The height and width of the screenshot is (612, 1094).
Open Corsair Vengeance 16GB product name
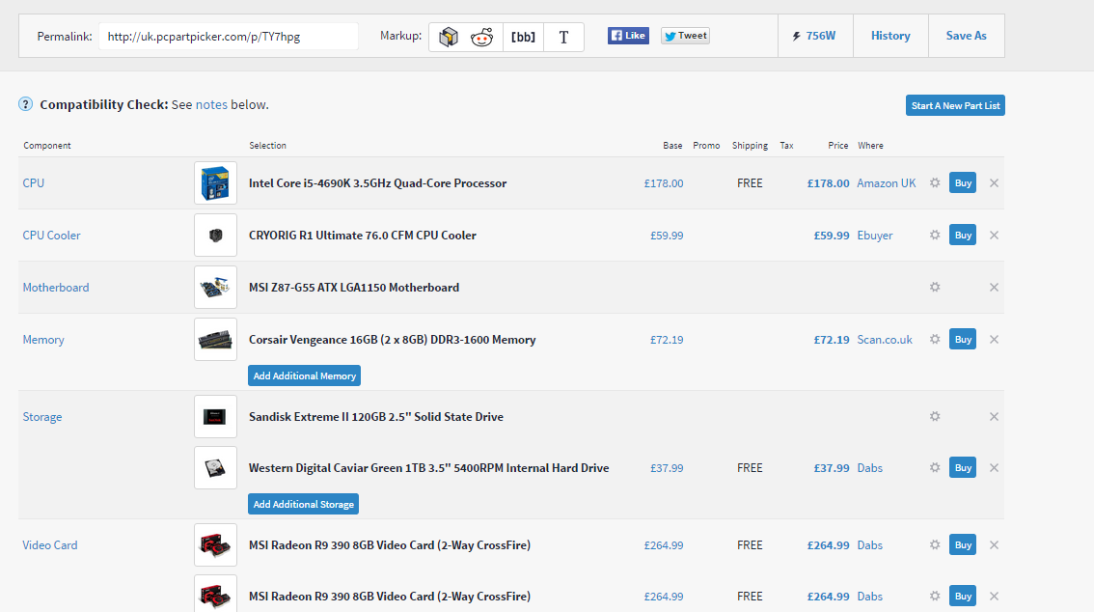(392, 340)
